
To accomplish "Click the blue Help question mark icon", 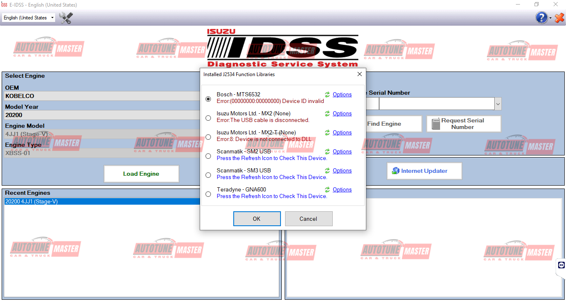I will (x=541, y=18).
